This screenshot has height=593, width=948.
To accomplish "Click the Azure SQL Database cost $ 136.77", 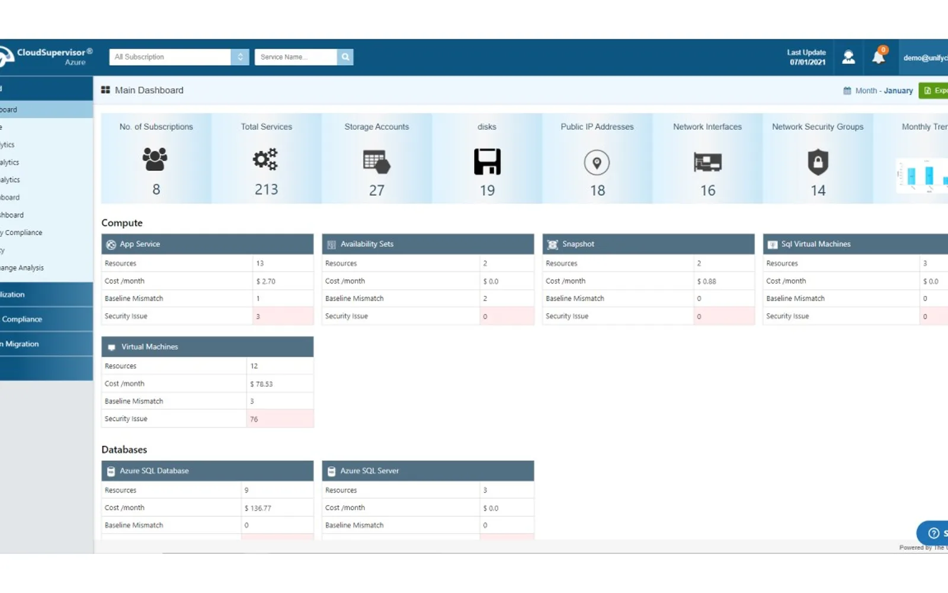I will [x=258, y=508].
